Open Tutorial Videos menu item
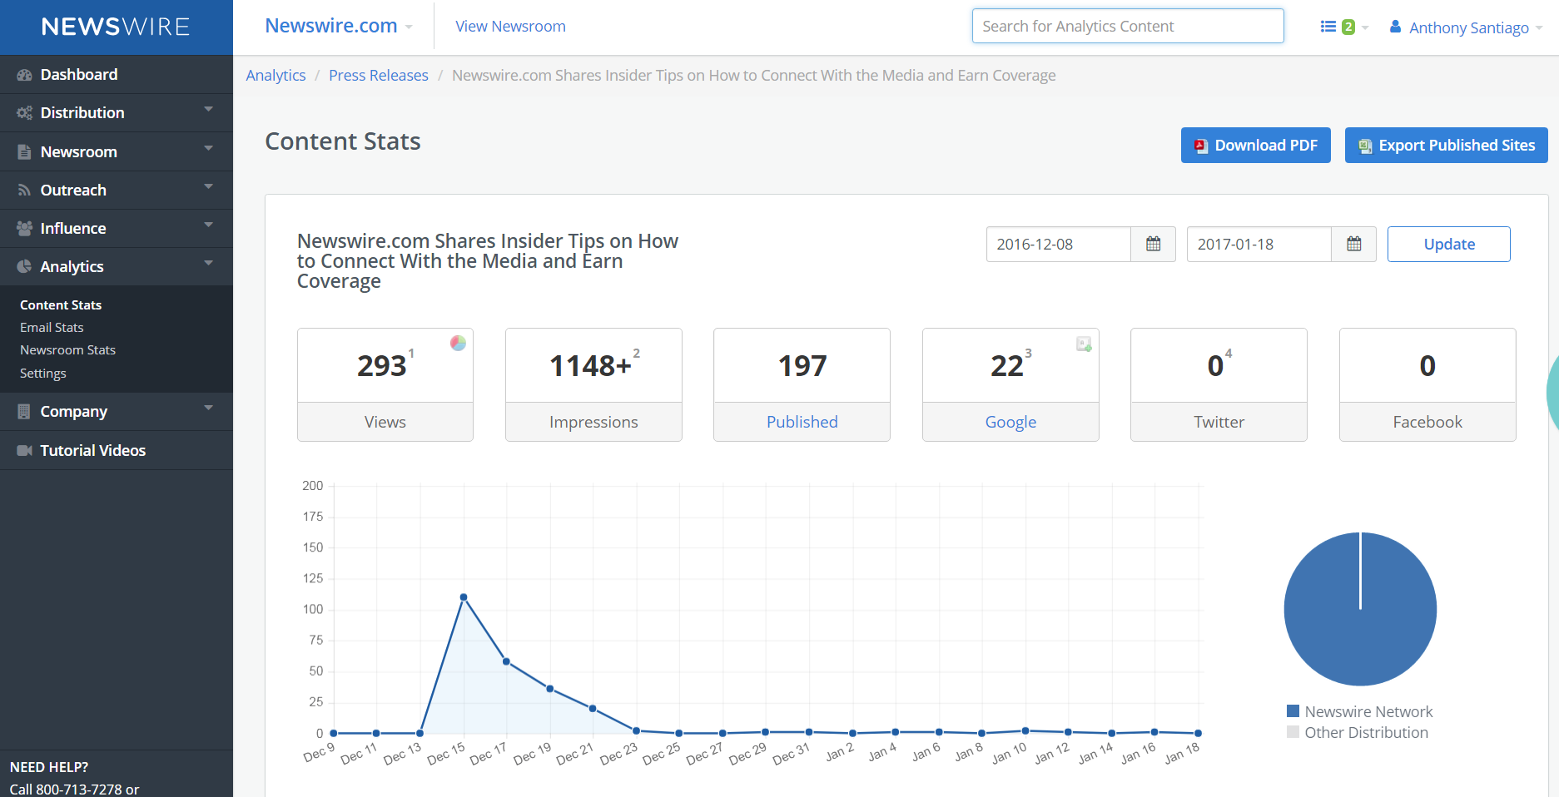1559x797 pixels. click(x=117, y=451)
